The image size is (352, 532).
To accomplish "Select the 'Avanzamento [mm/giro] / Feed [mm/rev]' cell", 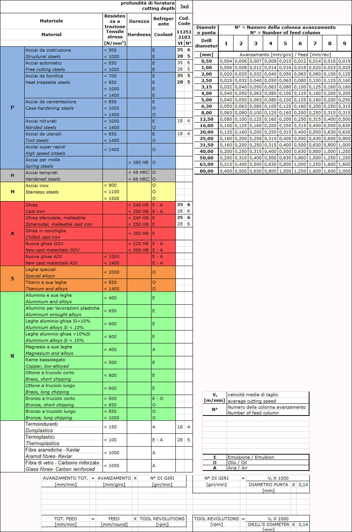I will [285, 55].
